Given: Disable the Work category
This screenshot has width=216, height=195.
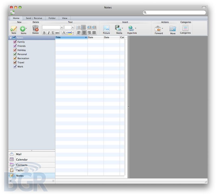Looking at the screenshot, I should point(15,66).
